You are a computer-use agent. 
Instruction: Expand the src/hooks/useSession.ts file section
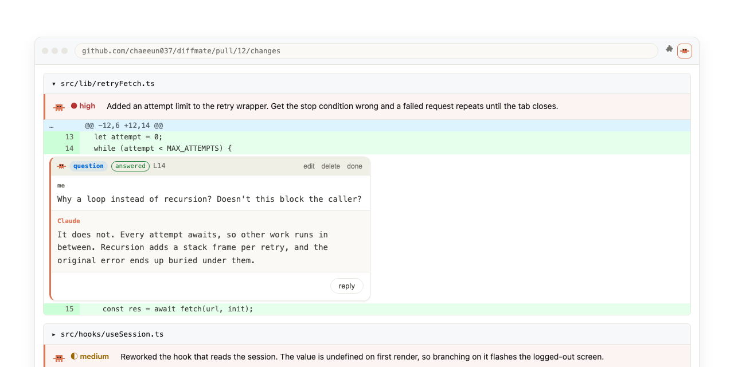click(x=54, y=334)
